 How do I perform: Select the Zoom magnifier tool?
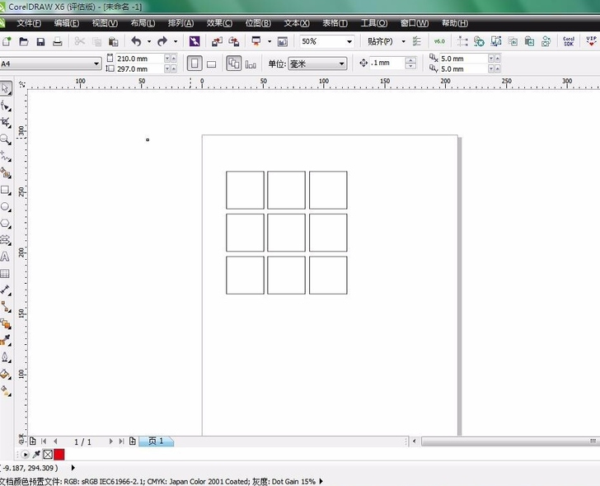pos(6,139)
